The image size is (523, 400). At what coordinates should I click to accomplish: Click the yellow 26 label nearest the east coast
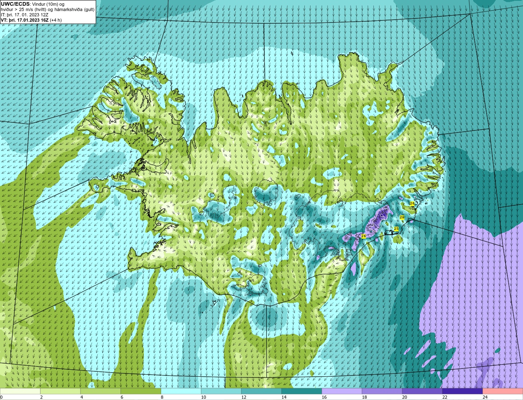[412, 203]
